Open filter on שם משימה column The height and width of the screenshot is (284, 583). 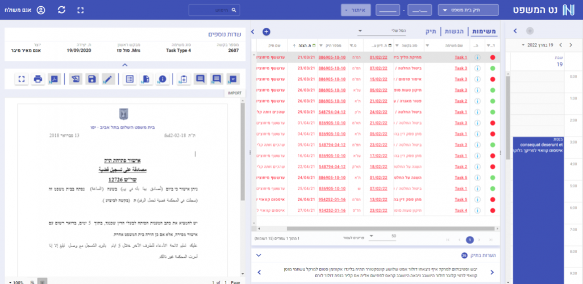(x=427, y=45)
